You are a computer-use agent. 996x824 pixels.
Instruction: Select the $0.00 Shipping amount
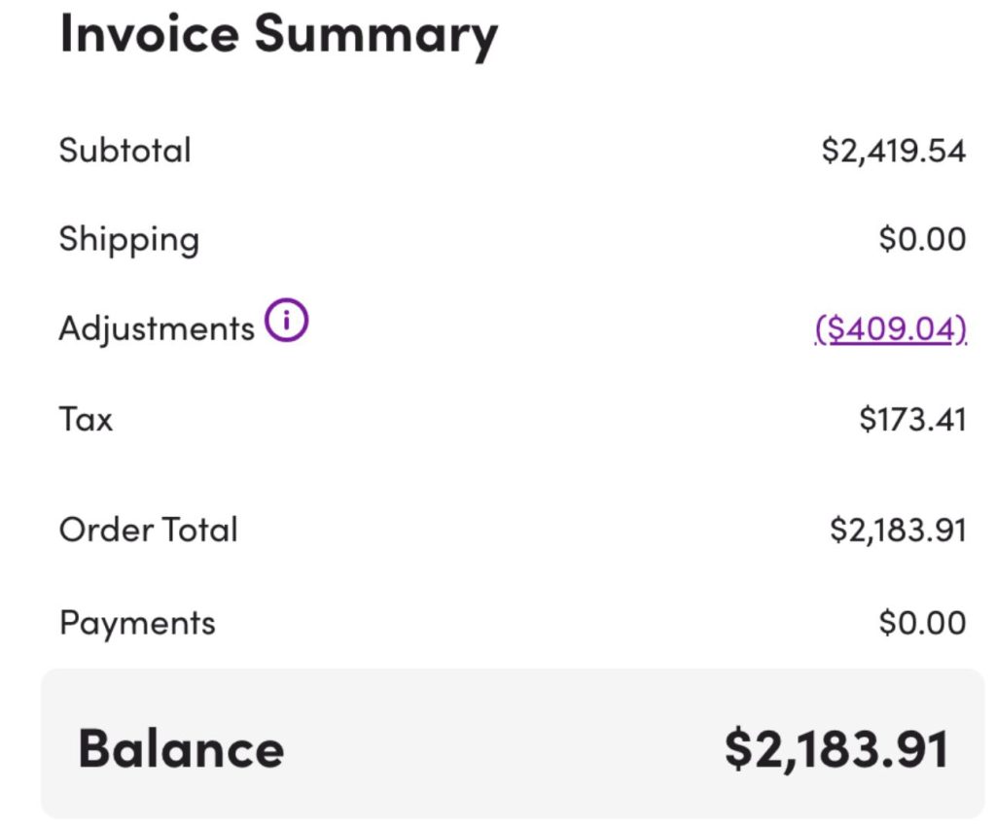coord(922,239)
